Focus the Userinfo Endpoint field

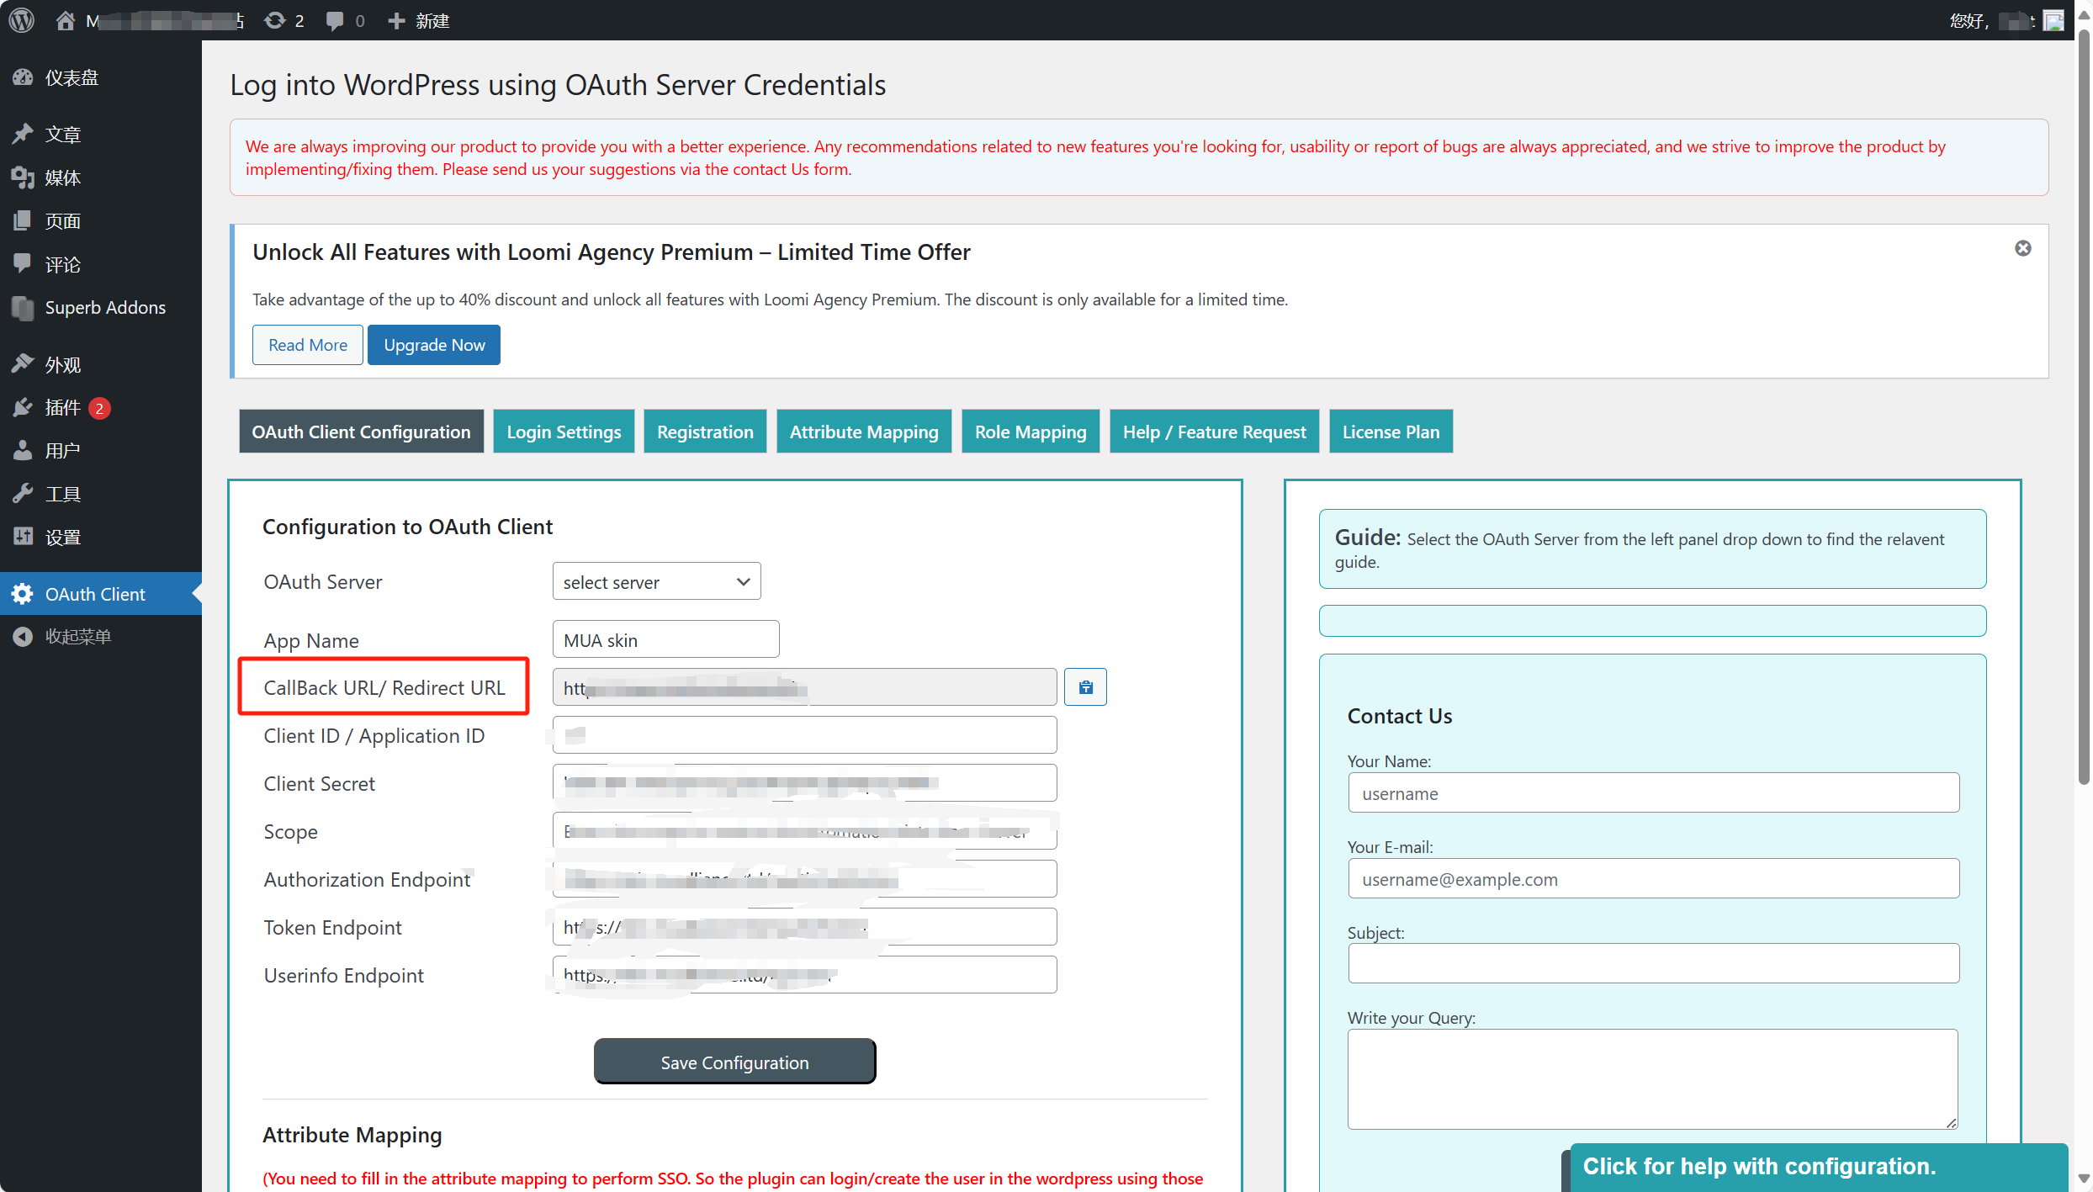pyautogui.click(x=804, y=975)
